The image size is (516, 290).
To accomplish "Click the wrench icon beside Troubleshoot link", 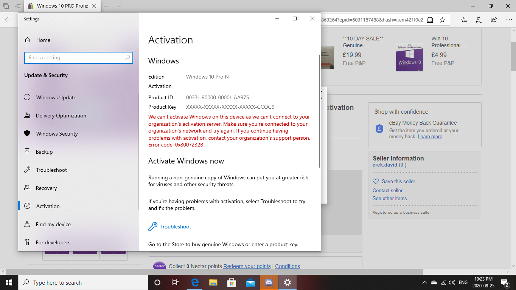I will coord(152,227).
